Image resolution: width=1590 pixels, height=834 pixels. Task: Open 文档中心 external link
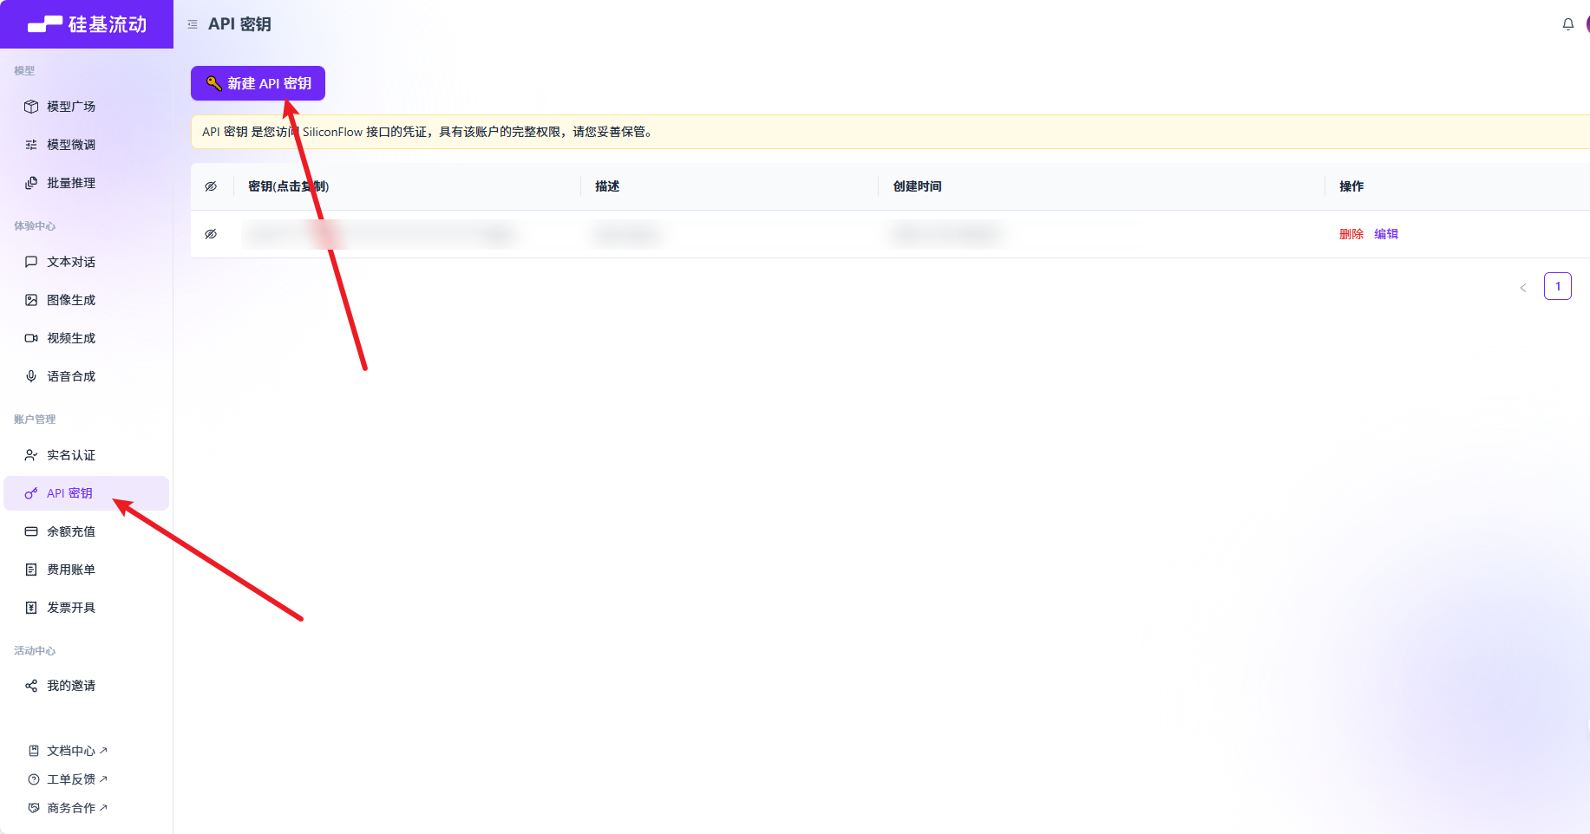pos(71,751)
